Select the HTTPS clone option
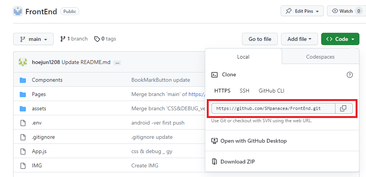The width and height of the screenshot is (366, 177). (x=223, y=91)
